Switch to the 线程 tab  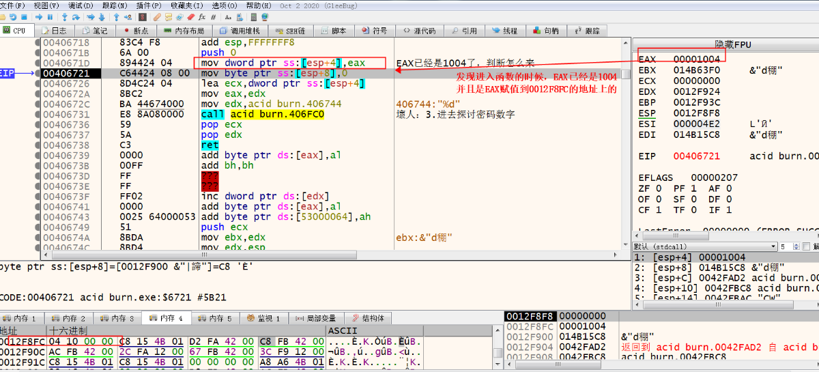[x=505, y=31]
